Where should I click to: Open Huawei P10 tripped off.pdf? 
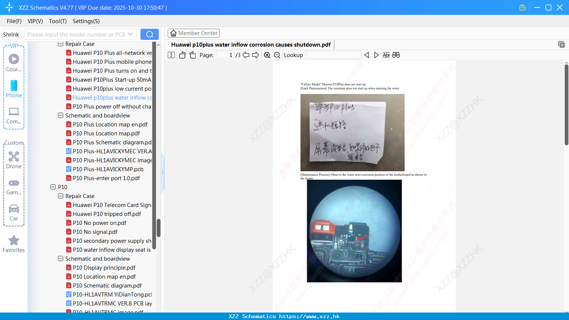coord(103,214)
